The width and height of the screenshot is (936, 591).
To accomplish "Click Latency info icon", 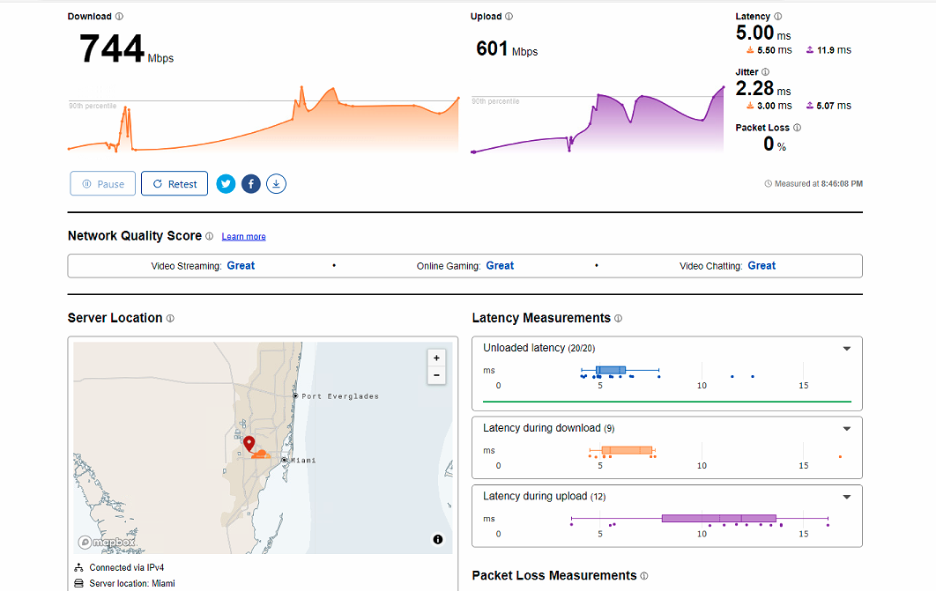I will click(x=777, y=17).
